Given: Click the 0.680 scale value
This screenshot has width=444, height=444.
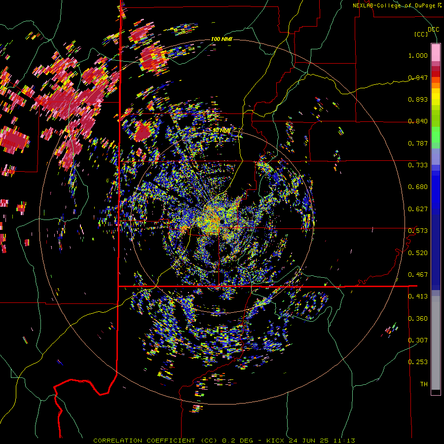Looking at the screenshot, I should coord(418,187).
